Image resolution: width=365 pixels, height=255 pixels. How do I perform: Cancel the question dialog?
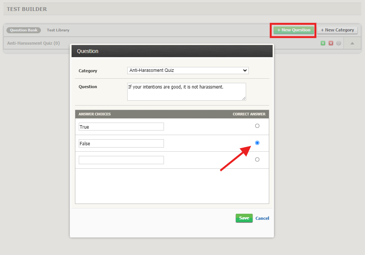coord(262,218)
